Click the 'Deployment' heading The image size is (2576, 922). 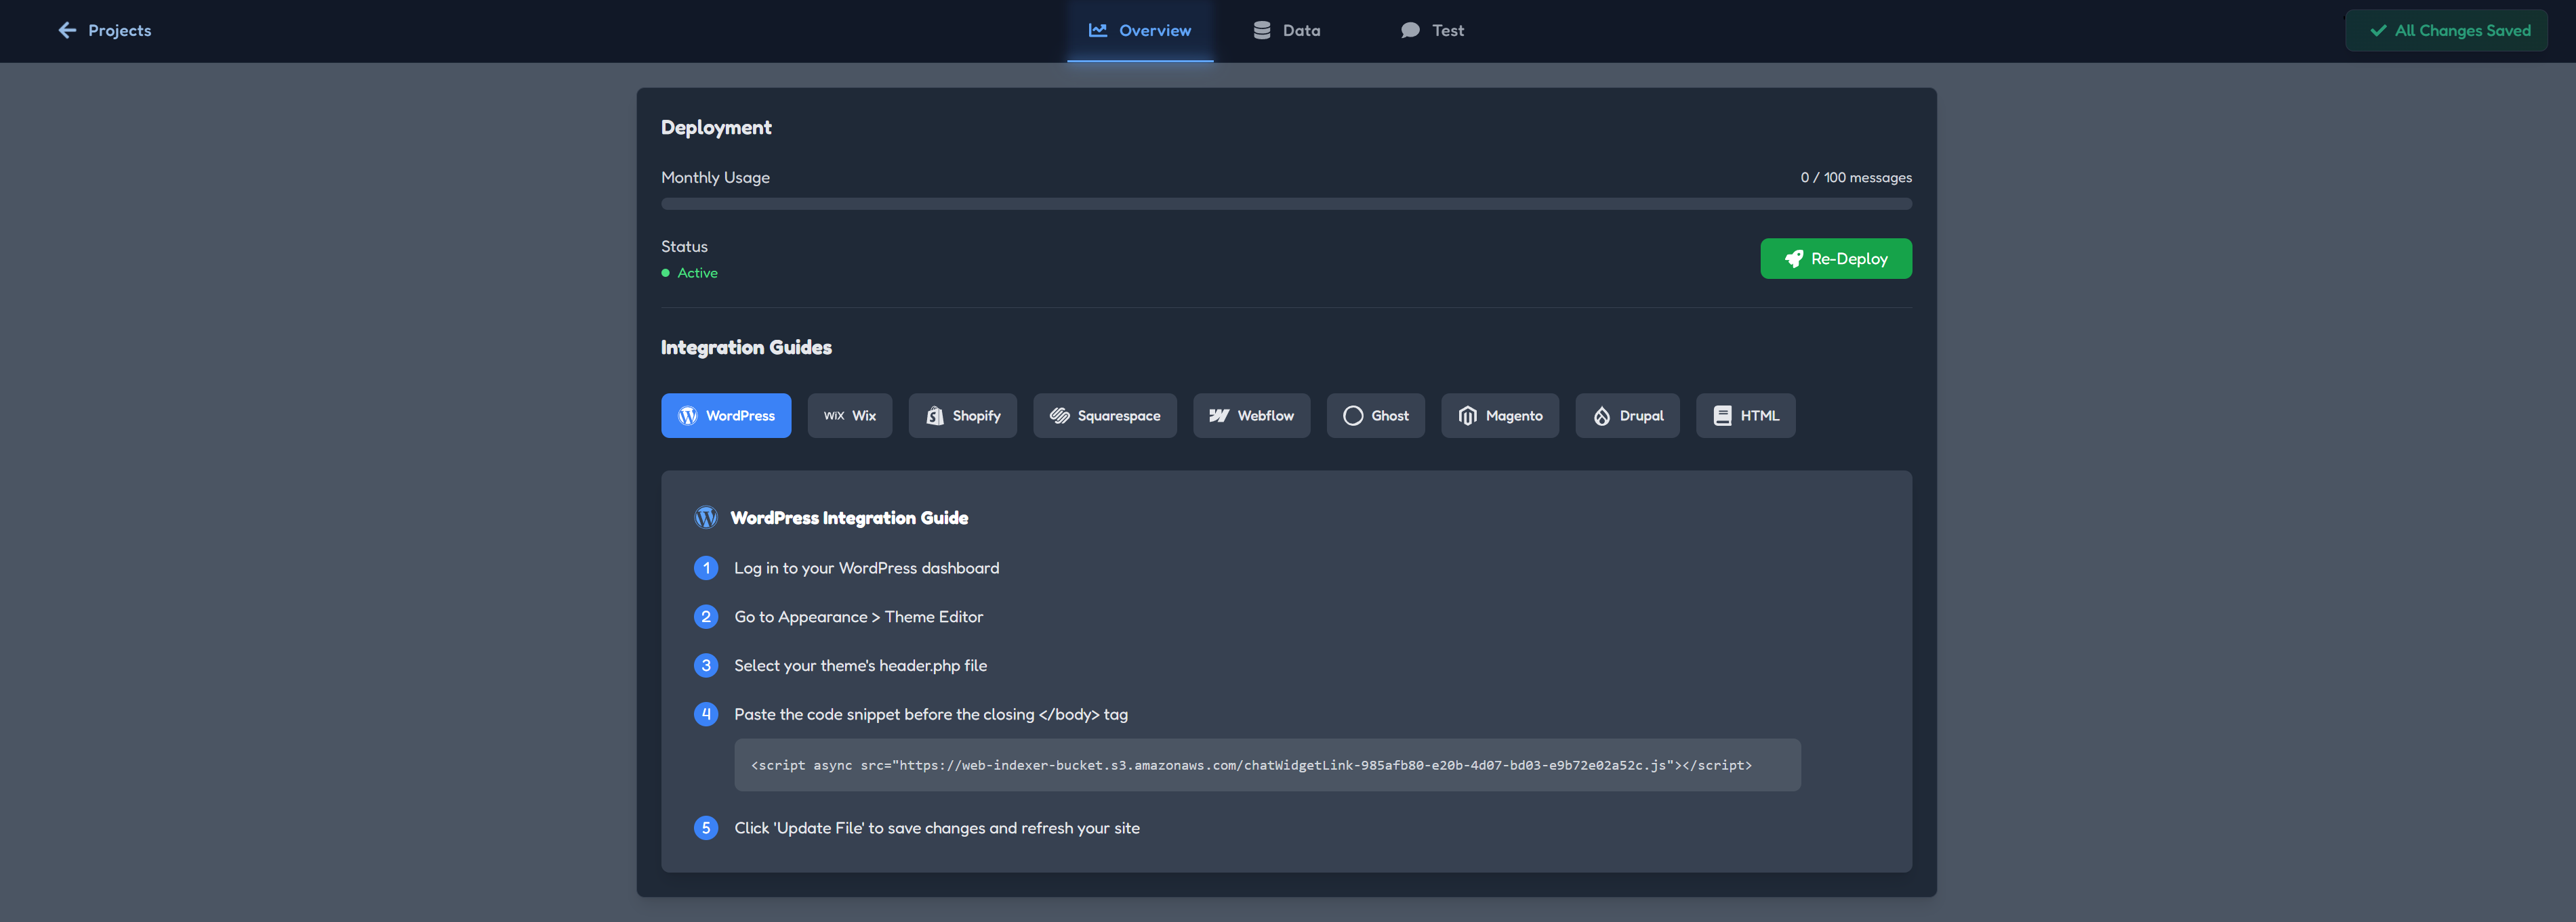tap(716, 128)
